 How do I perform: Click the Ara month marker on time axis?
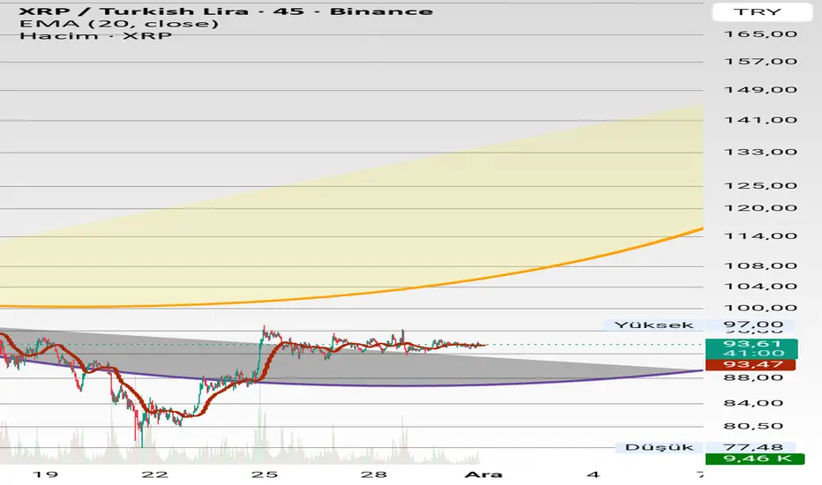click(x=483, y=474)
